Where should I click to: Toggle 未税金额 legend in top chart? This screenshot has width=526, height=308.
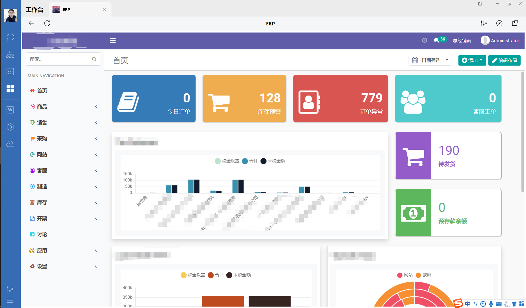[273, 161]
